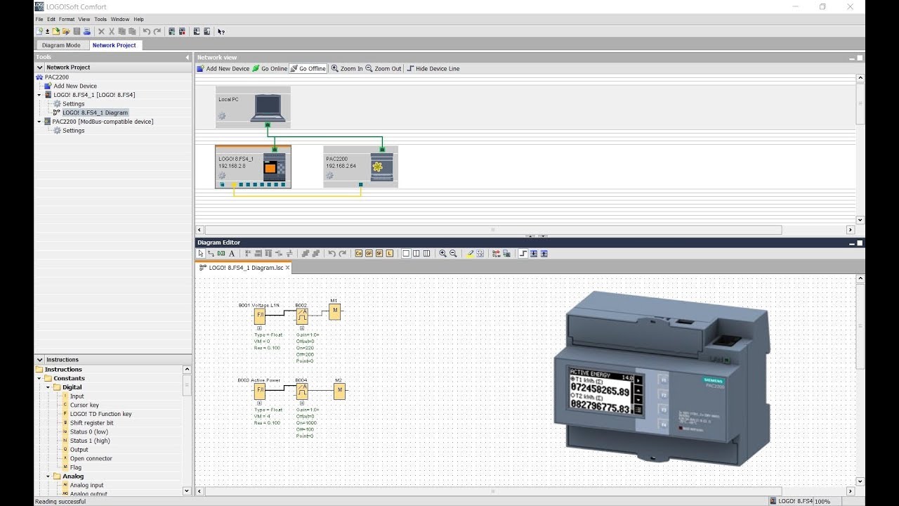Collapse the Network Project section header
Image resolution: width=899 pixels, height=506 pixels.
click(40, 67)
